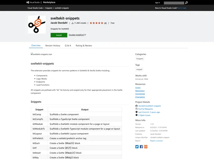Click Marketplace in the header
The image size is (214, 159).
(49, 2)
